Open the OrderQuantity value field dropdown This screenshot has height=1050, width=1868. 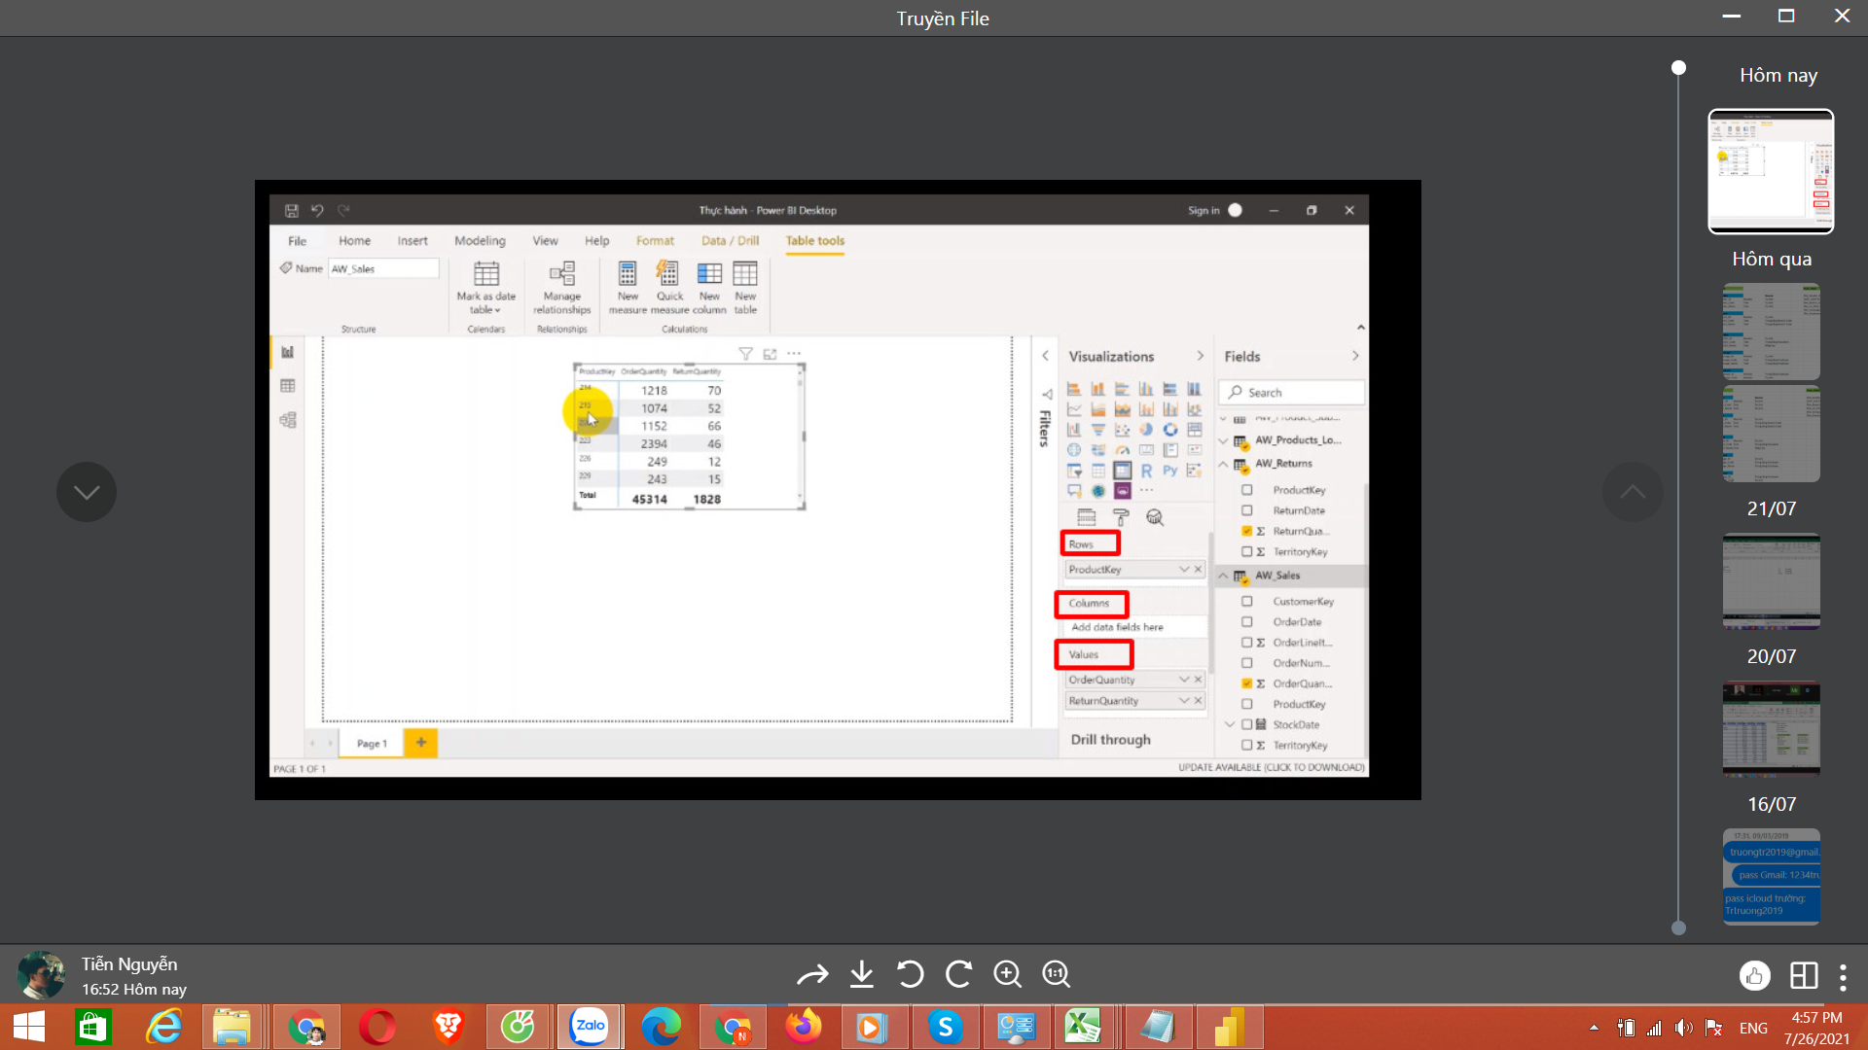[x=1184, y=680]
